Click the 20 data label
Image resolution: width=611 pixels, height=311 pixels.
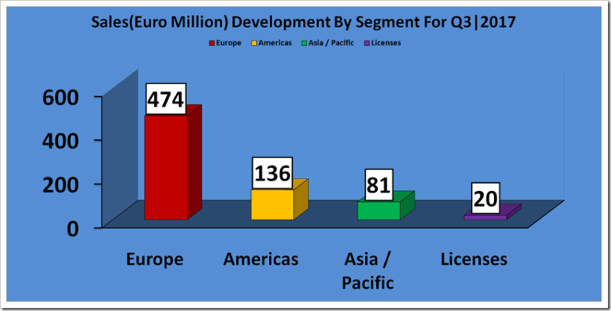coord(485,198)
